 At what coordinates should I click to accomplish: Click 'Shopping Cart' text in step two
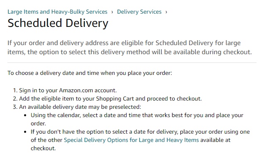tap(115, 99)
